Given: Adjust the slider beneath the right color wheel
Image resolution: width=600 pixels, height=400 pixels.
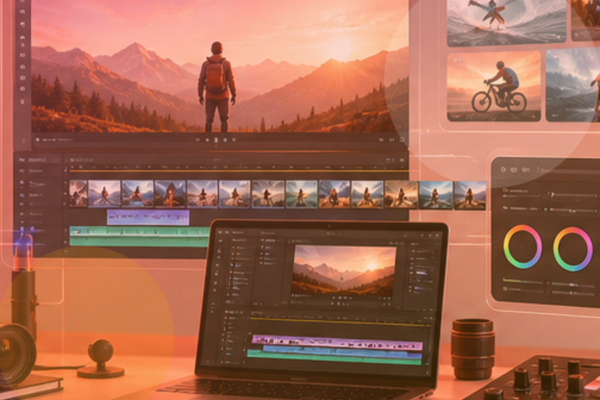Looking at the screenshot, I should 573,285.
